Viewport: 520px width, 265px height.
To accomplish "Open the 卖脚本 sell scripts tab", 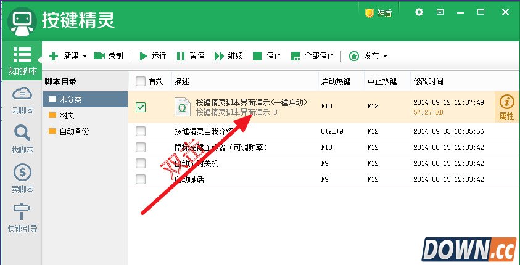I will coord(22,179).
